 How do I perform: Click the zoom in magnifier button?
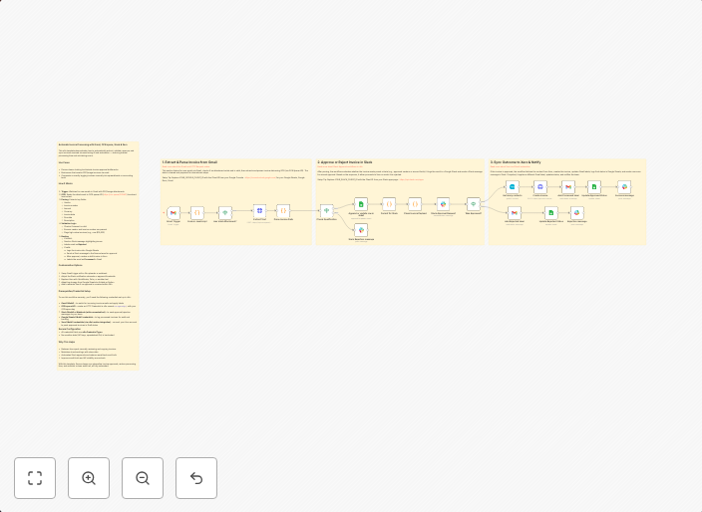coord(89,478)
